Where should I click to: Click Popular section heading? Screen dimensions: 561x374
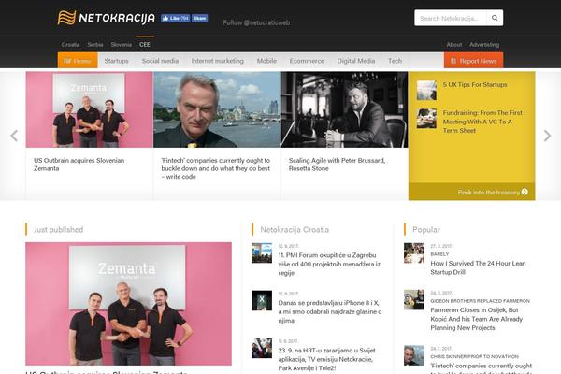(426, 229)
